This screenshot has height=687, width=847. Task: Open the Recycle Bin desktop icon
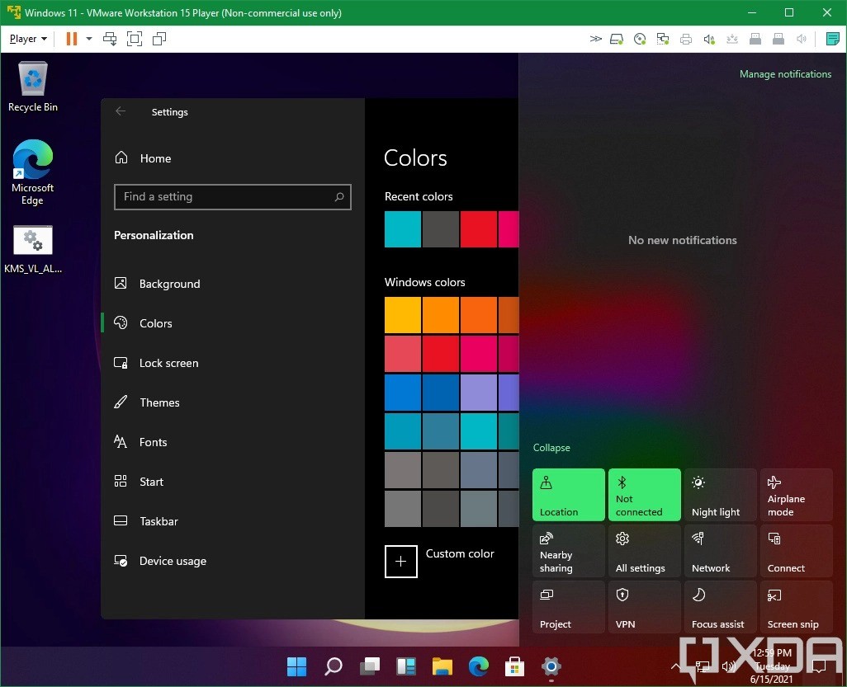pyautogui.click(x=32, y=87)
